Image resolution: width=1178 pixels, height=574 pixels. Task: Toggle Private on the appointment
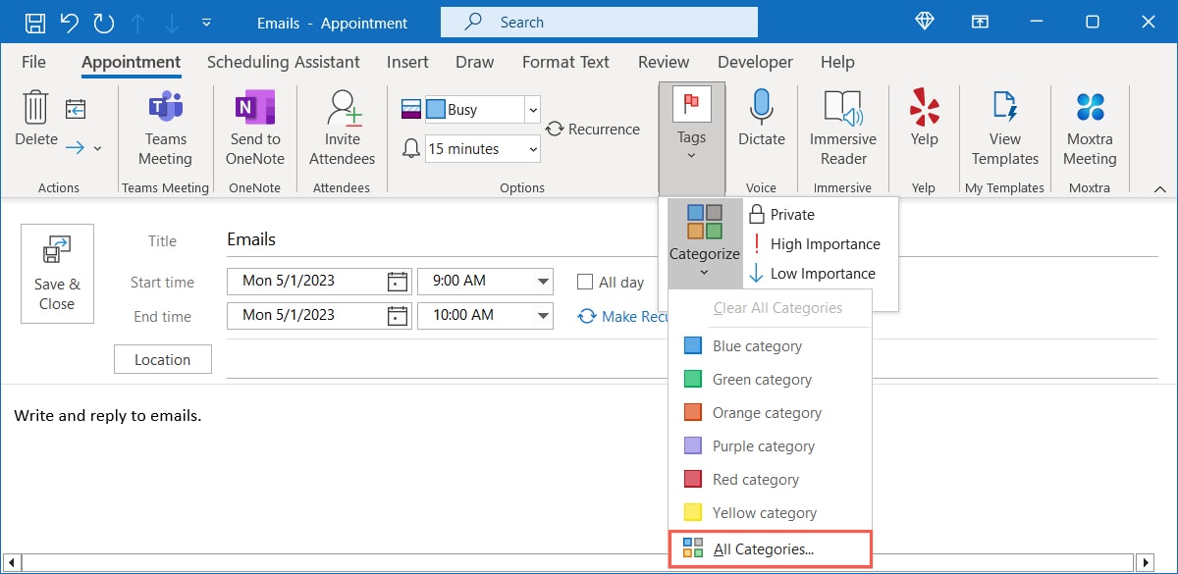[785, 214]
